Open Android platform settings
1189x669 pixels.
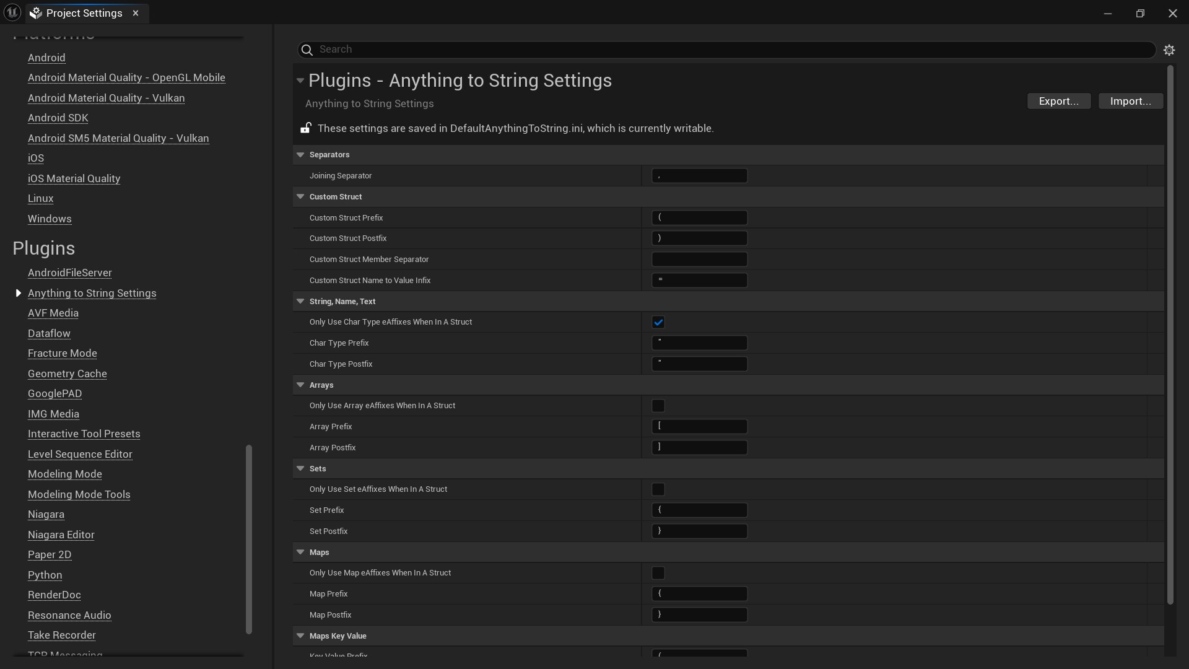click(x=46, y=58)
